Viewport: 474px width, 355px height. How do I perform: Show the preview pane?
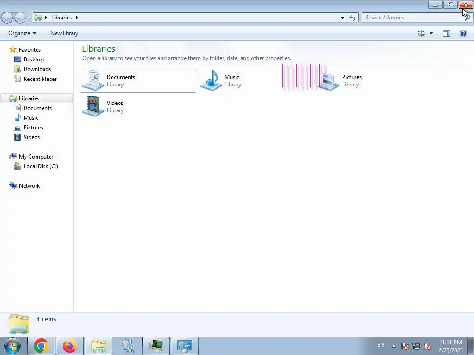[x=447, y=33]
